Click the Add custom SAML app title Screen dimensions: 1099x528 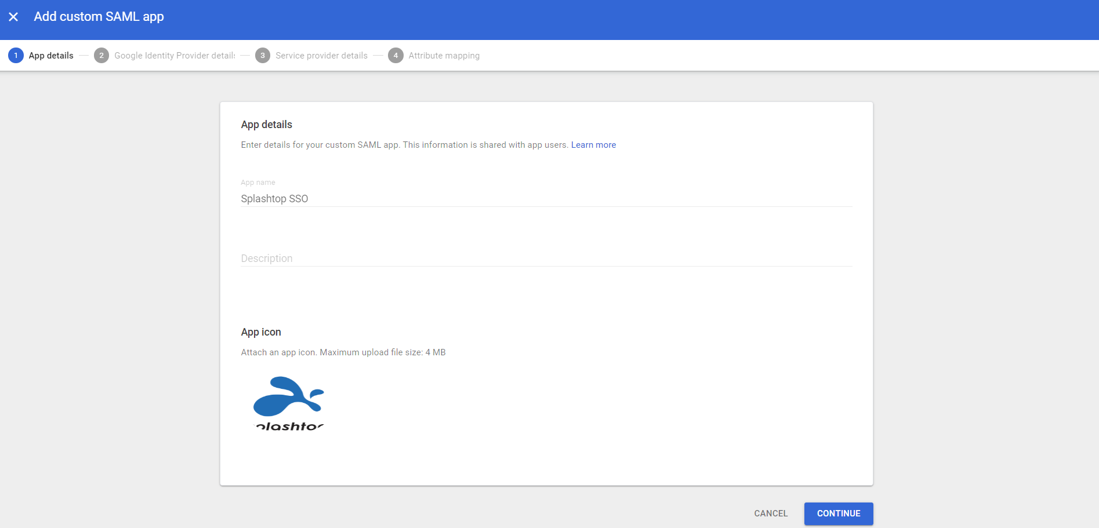pos(99,17)
